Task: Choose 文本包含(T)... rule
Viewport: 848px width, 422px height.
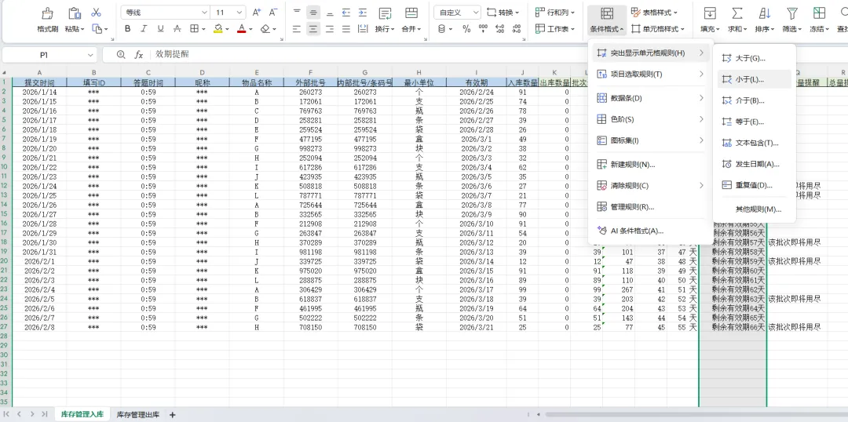Action: 754,144
